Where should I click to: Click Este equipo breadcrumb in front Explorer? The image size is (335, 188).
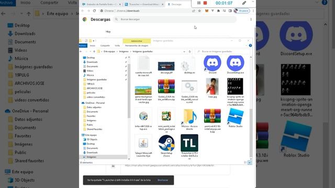coord(109,52)
